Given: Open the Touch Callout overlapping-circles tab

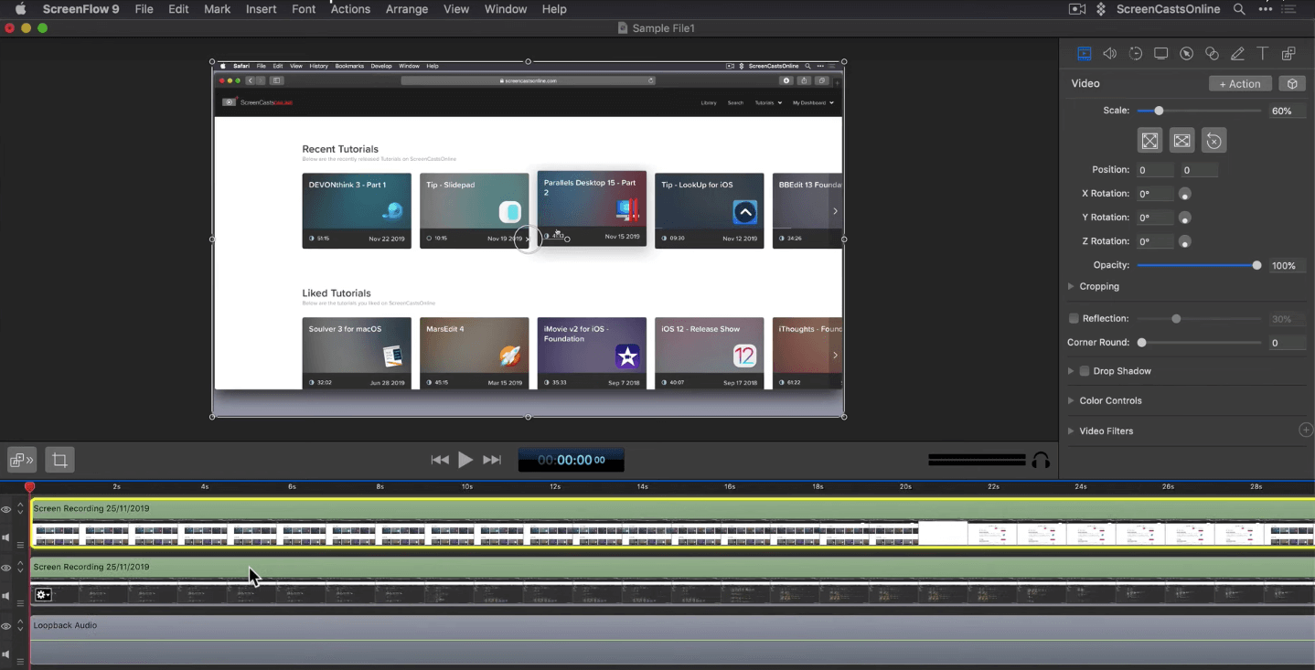Looking at the screenshot, I should coord(1212,54).
